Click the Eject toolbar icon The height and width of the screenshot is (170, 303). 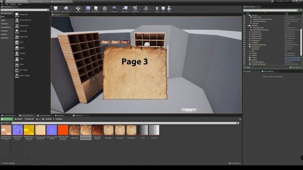[169, 8]
